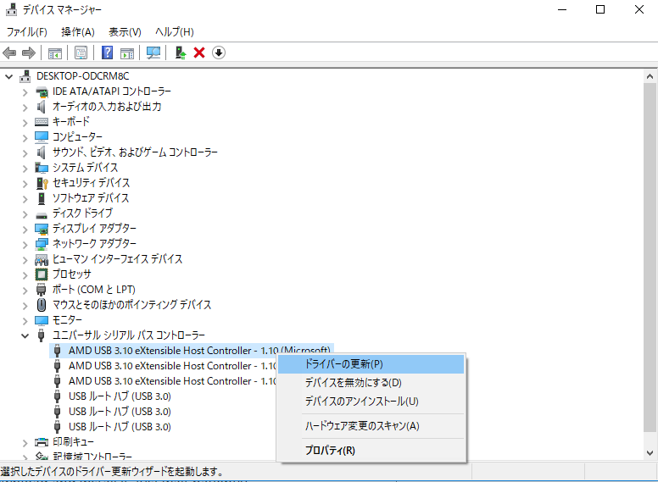
Task: Open the Properties sheet toolbar icon
Action: [x=81, y=53]
